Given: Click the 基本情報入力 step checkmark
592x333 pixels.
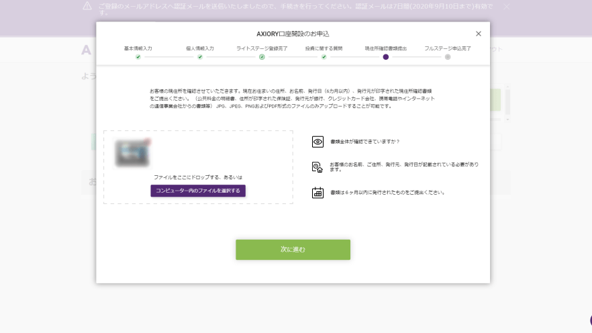Looking at the screenshot, I should point(138,57).
